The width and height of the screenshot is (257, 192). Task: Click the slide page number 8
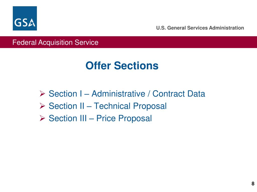(253, 183)
